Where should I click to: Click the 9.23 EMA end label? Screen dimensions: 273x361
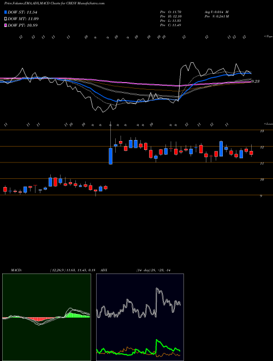tap(256, 81)
